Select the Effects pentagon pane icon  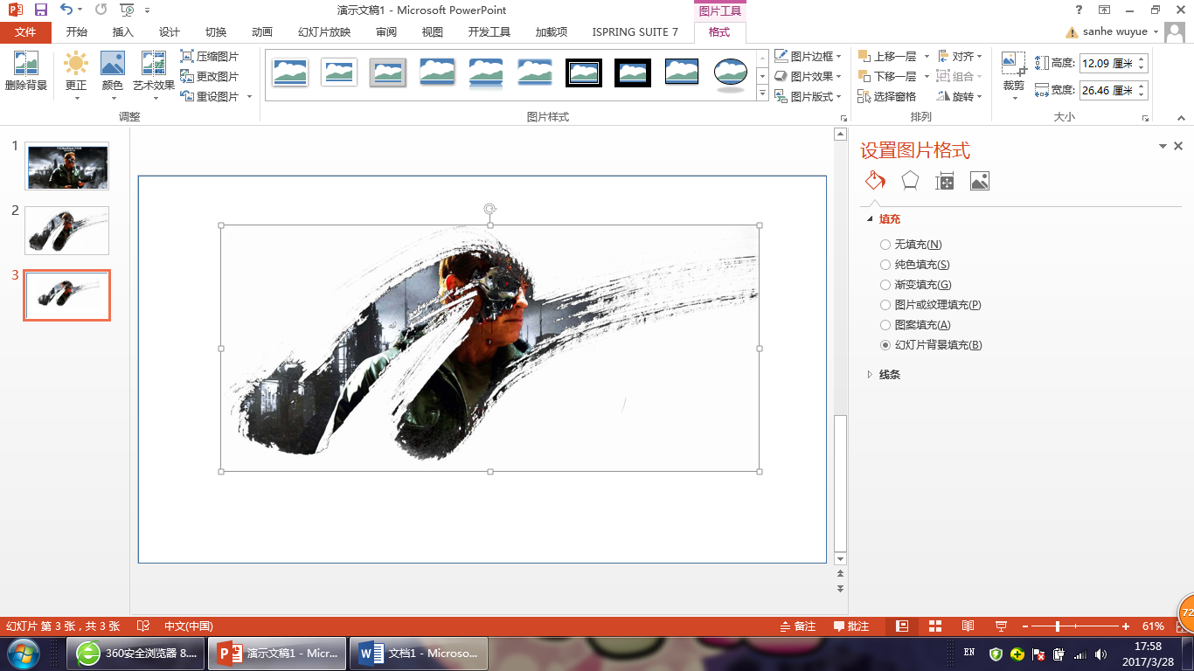tap(910, 181)
